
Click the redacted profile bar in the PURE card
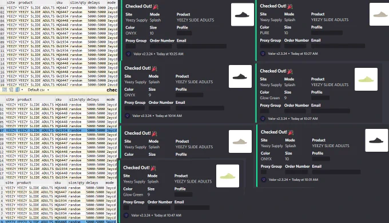(327, 33)
